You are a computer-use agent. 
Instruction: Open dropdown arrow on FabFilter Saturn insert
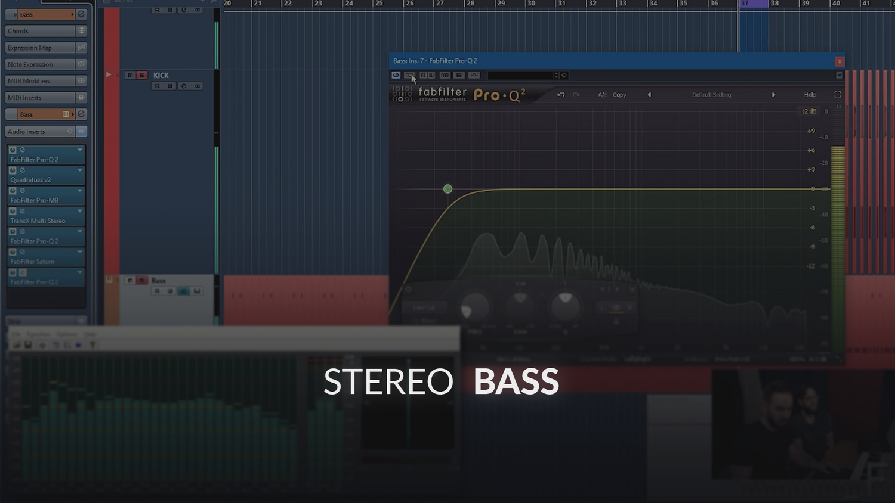[x=79, y=251]
